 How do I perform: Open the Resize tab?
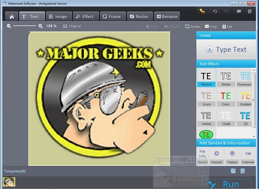[x=140, y=16]
